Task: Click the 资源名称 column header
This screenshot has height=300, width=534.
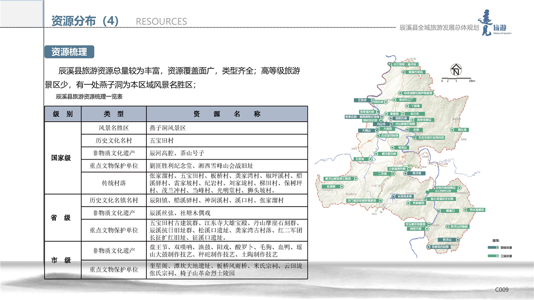Action: 227,114
